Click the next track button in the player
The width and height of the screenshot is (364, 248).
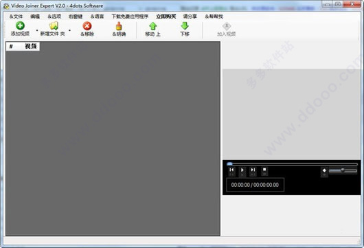point(253,171)
